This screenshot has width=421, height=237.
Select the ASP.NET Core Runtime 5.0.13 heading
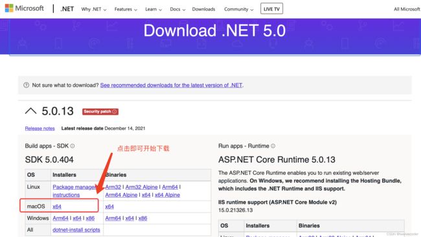click(277, 159)
